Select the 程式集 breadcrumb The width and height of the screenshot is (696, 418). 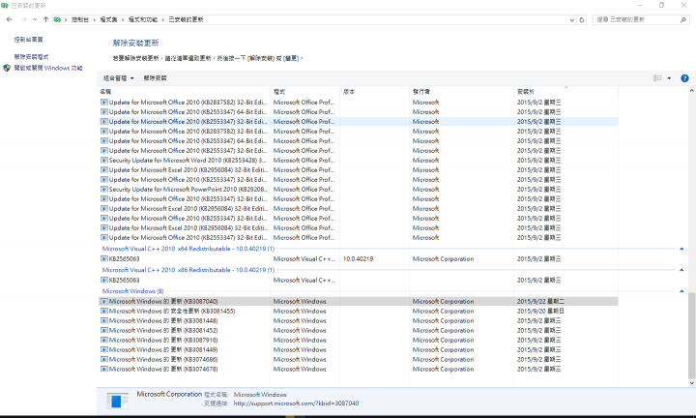(108, 19)
